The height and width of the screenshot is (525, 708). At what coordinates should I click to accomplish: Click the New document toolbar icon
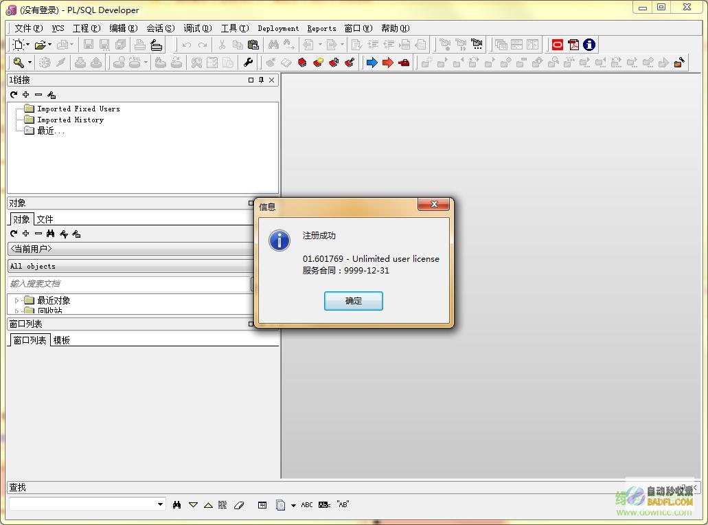[18, 45]
